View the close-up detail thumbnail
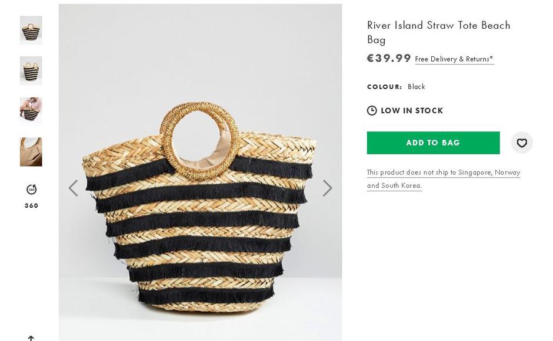The image size is (553, 341). (x=31, y=152)
